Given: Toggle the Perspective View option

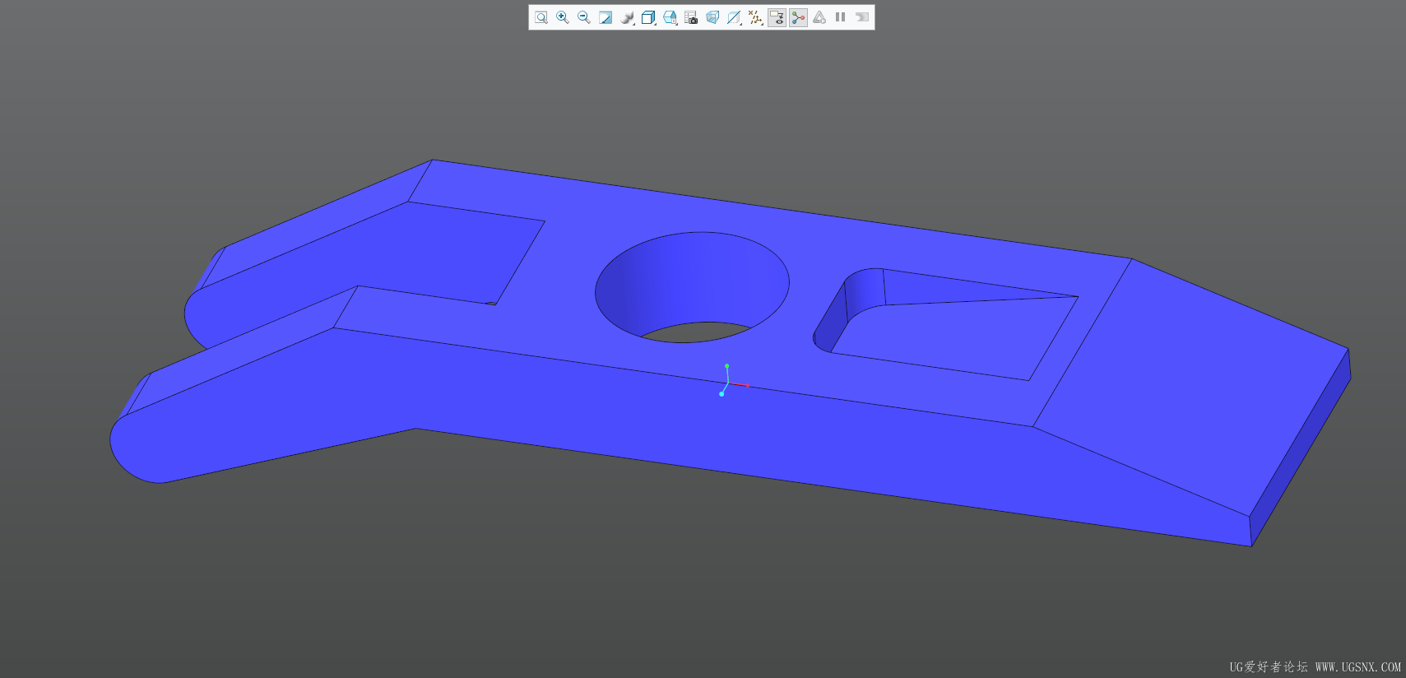Looking at the screenshot, I should pos(712,17).
